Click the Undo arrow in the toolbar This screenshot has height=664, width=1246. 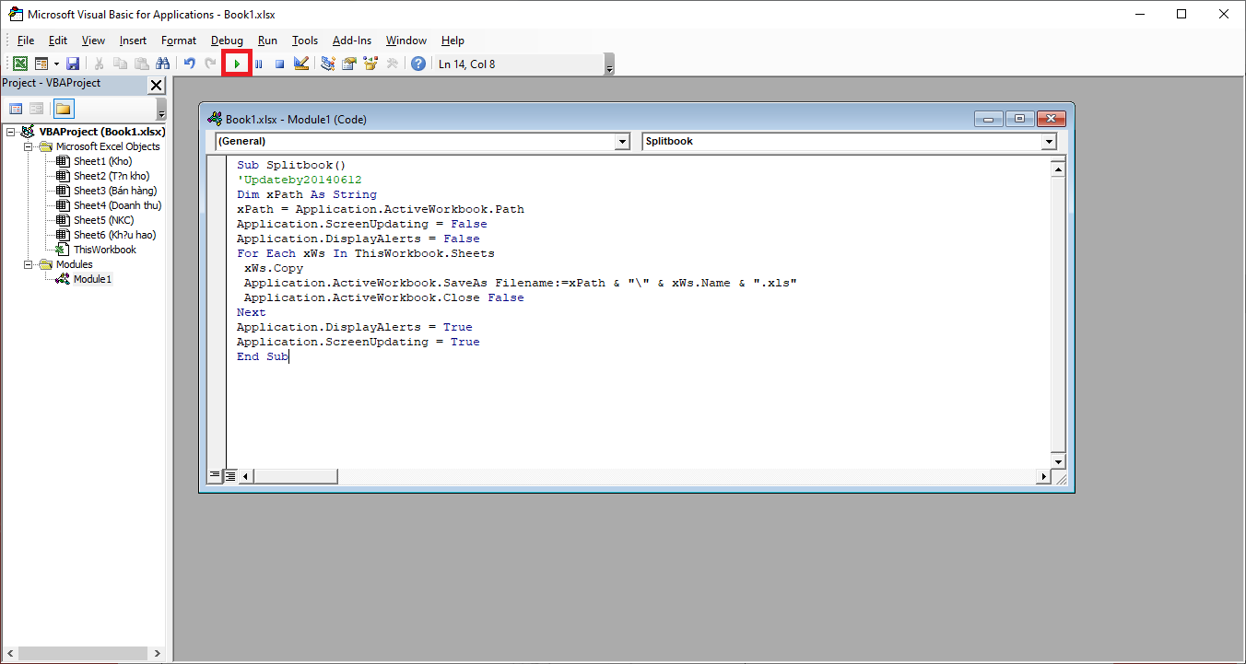click(189, 64)
